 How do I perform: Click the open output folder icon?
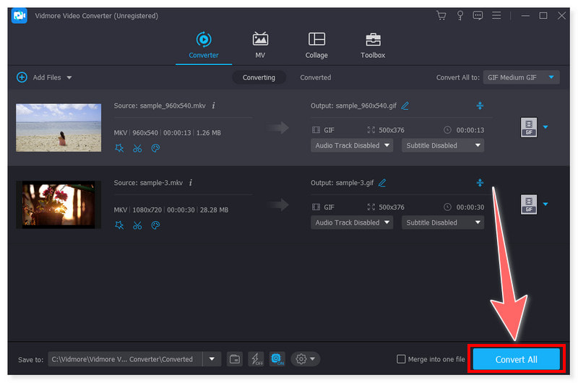[x=235, y=359]
